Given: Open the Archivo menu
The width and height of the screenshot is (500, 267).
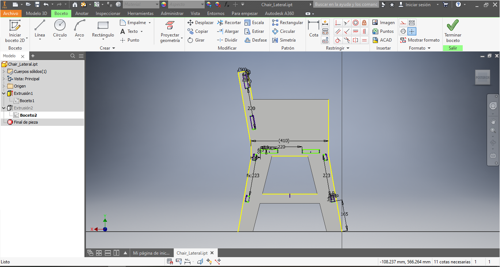Looking at the screenshot, I should [11, 13].
